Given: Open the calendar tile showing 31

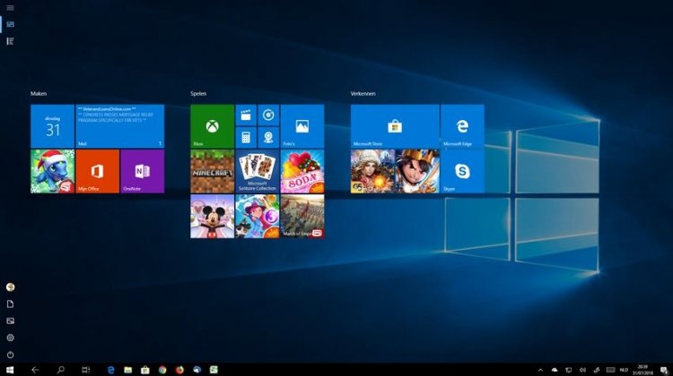Looking at the screenshot, I should [x=52, y=126].
